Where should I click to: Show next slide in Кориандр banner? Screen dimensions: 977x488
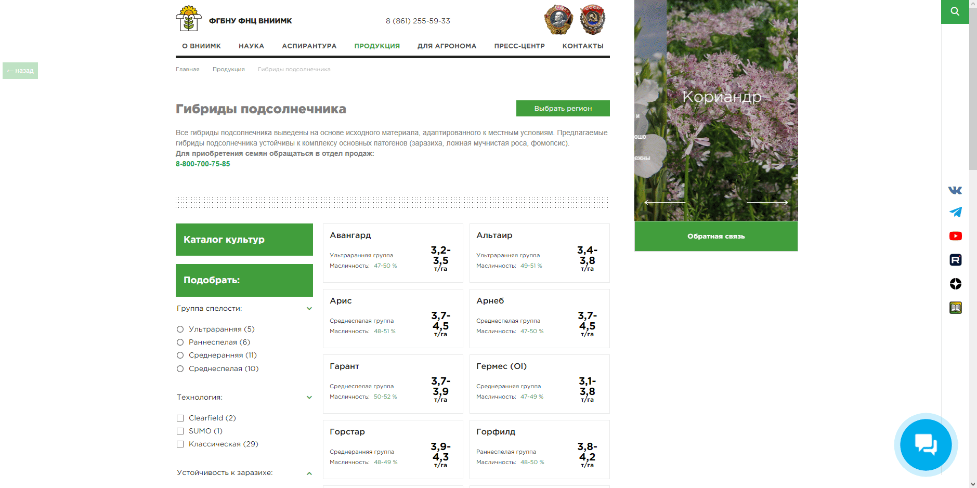[767, 202]
